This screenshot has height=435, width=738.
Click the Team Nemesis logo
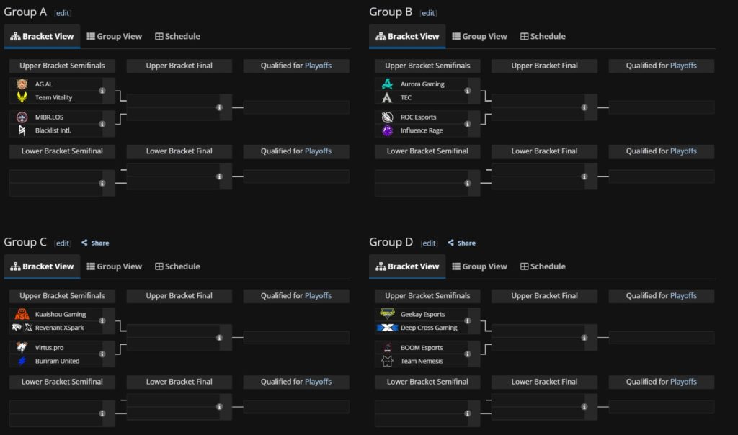point(387,361)
